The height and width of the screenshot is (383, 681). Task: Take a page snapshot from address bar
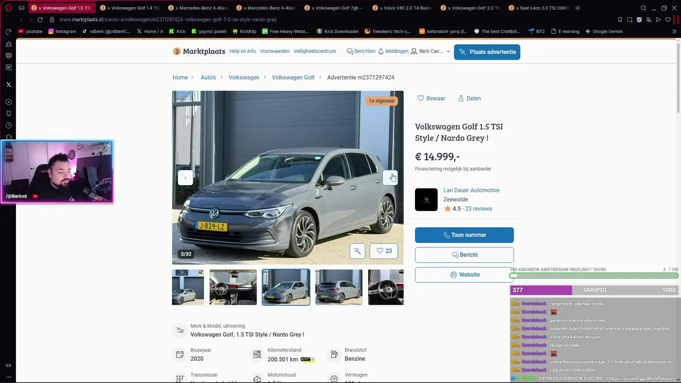coord(629,20)
